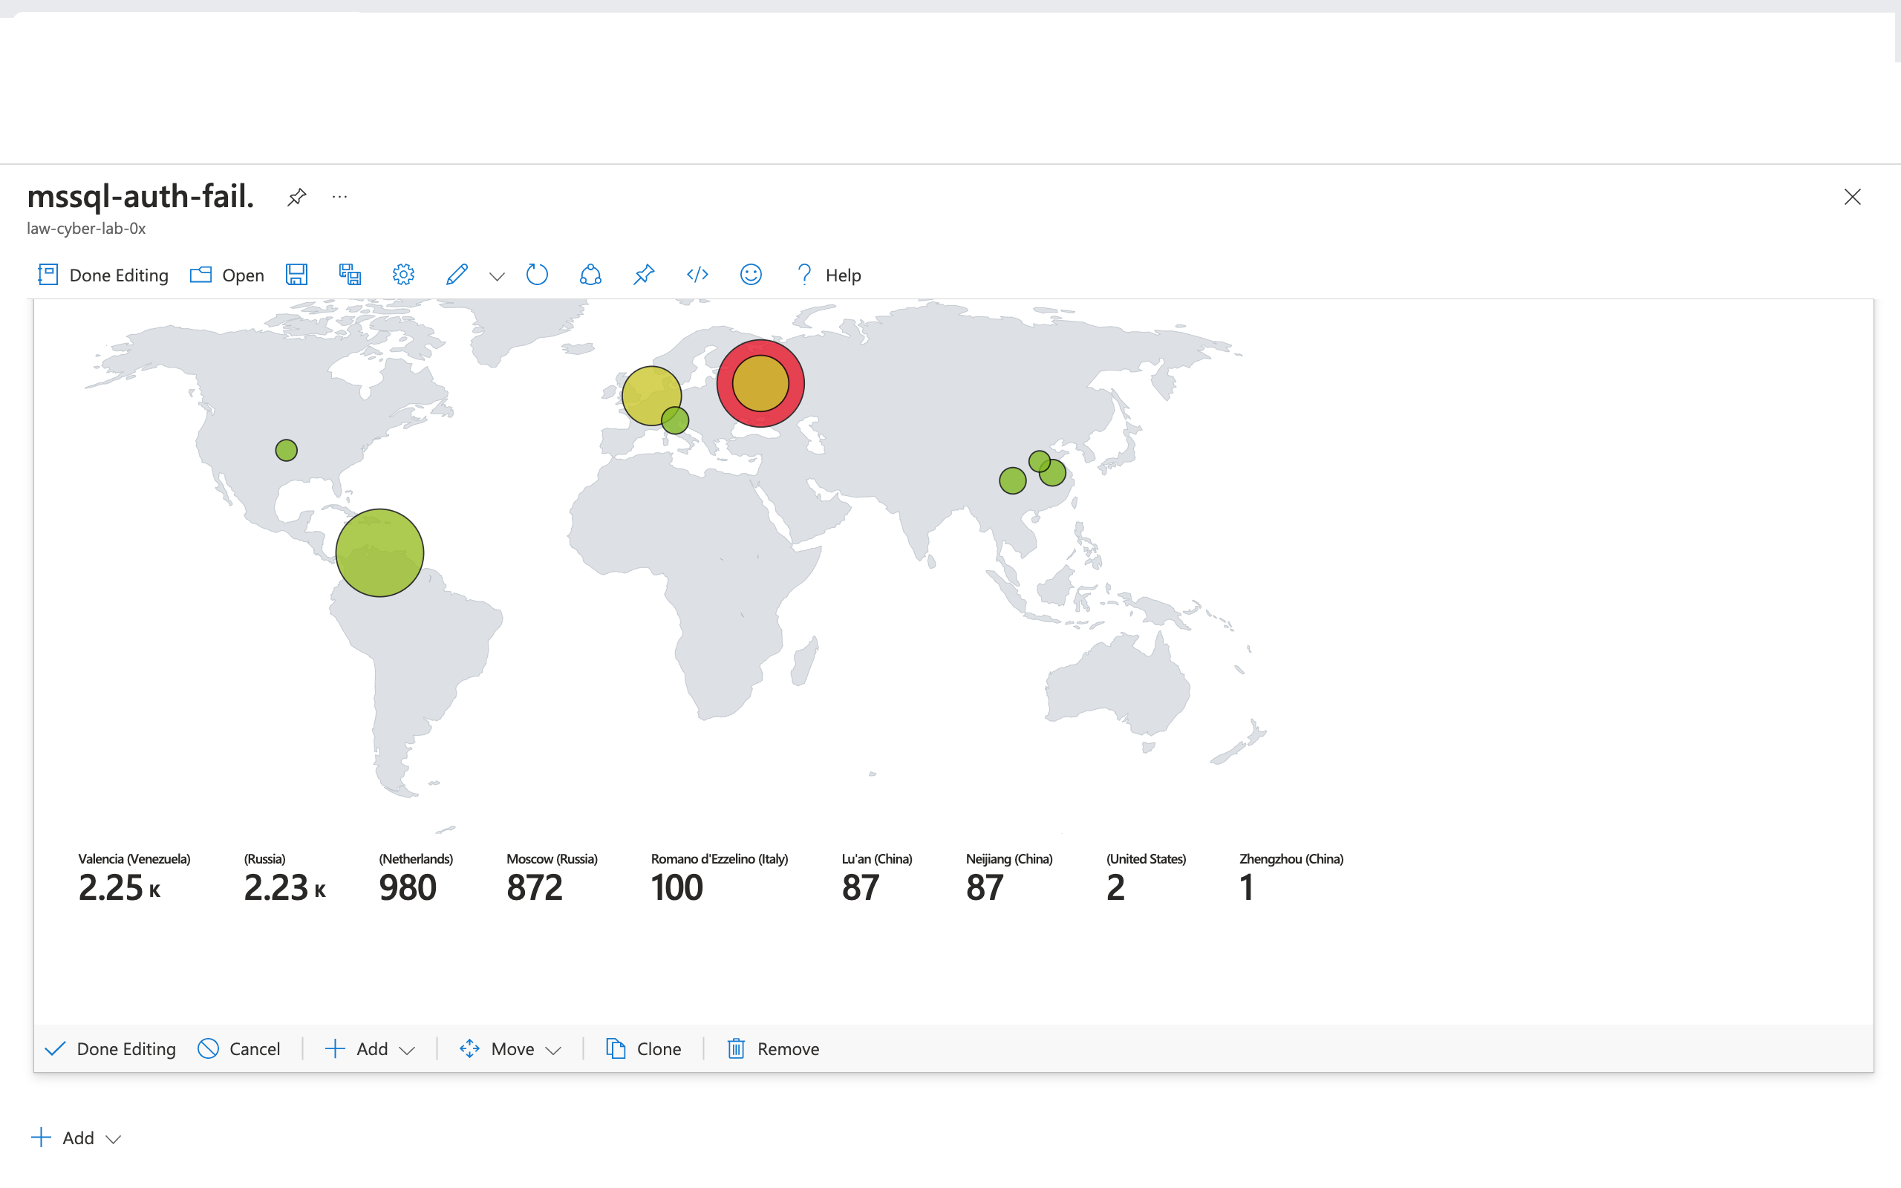Image resolution: width=1901 pixels, height=1188 pixels.
Task: Open the bottom Add menu below the map
Action: tap(76, 1138)
